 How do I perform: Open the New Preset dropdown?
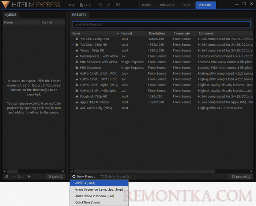(x=83, y=177)
